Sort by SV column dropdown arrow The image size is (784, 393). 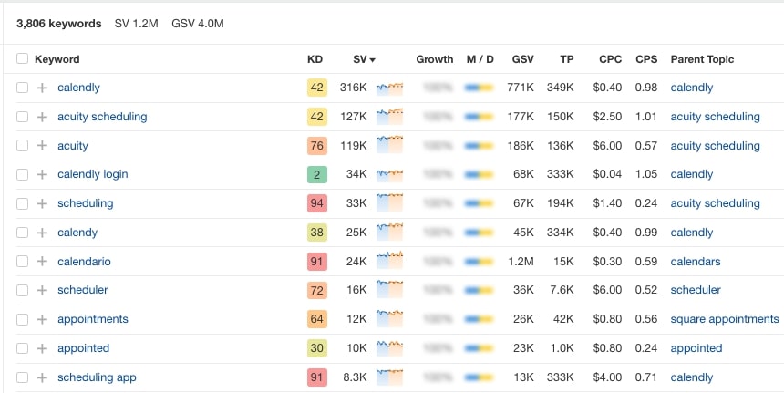tap(372, 60)
